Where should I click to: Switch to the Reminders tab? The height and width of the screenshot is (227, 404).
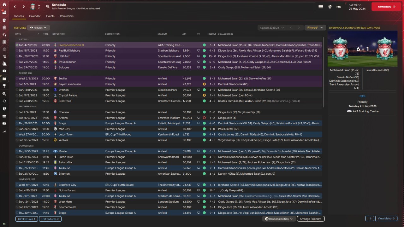click(x=67, y=16)
